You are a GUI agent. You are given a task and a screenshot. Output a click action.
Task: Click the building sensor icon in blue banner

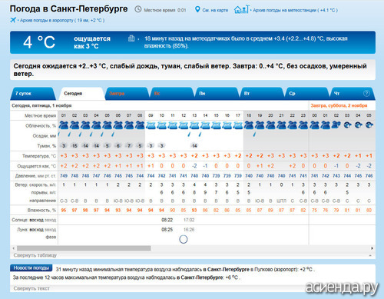[131, 38]
